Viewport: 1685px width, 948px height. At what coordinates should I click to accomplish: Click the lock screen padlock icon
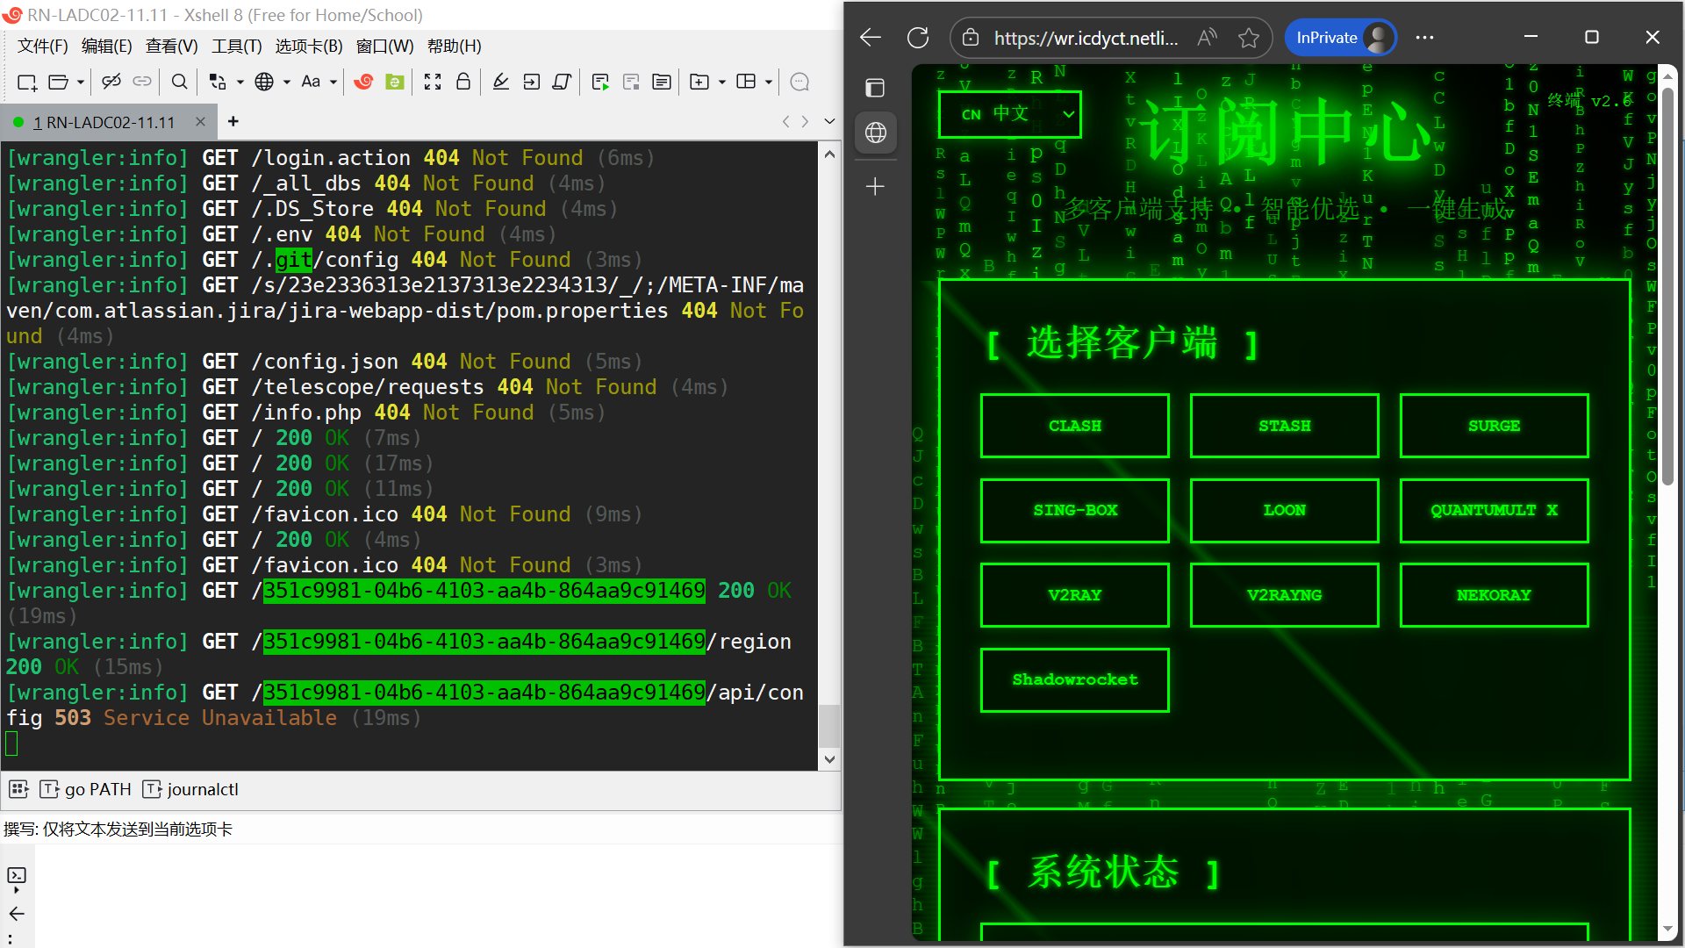click(463, 82)
